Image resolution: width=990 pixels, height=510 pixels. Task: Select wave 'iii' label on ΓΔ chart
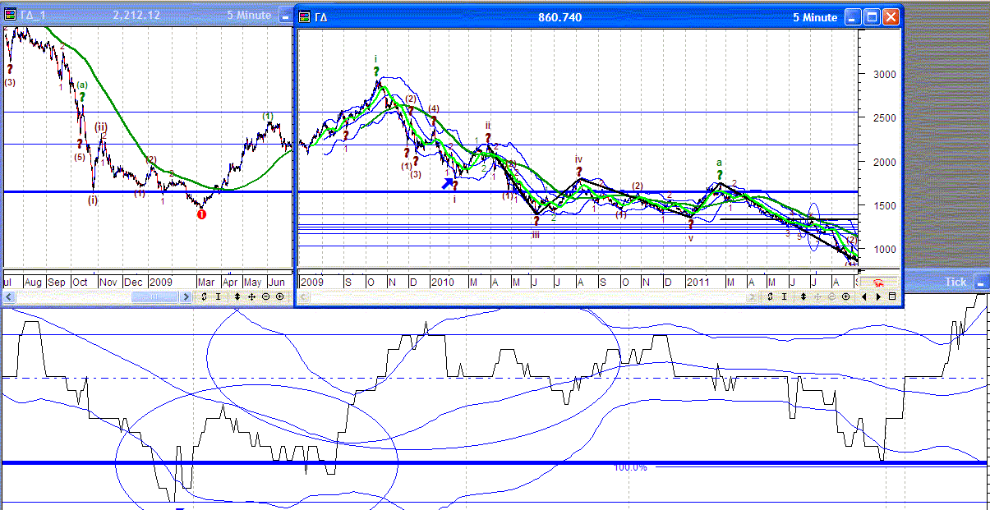point(536,234)
